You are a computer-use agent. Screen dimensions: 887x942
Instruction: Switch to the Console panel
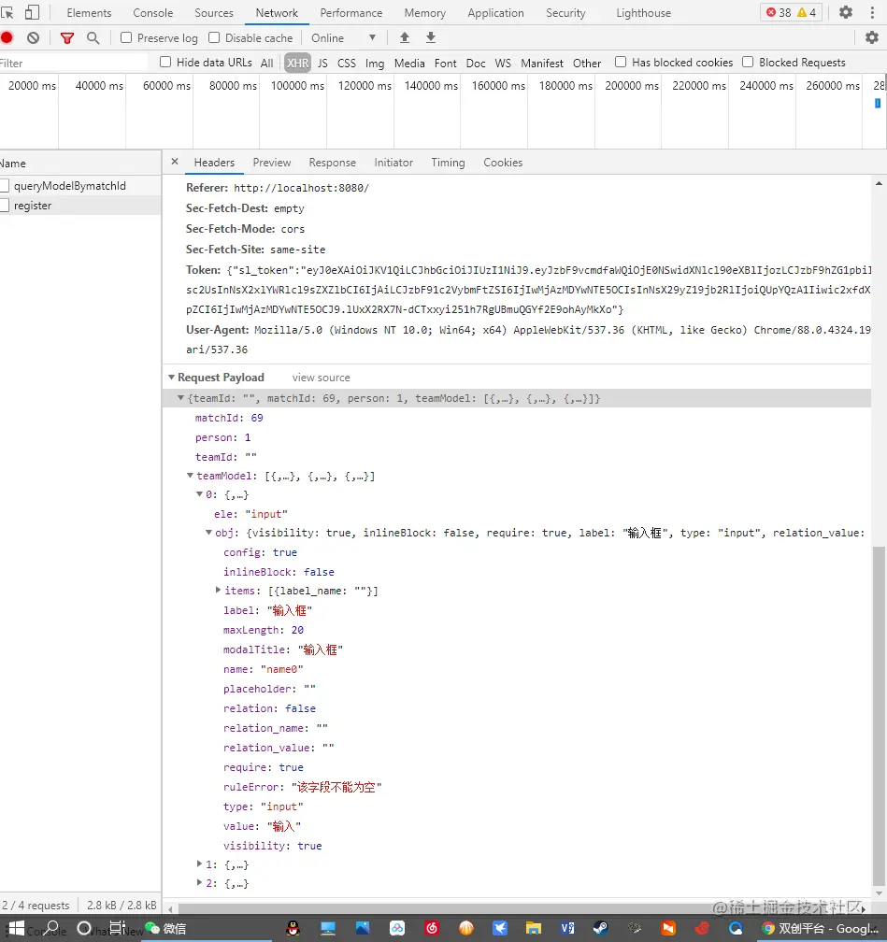point(153,13)
